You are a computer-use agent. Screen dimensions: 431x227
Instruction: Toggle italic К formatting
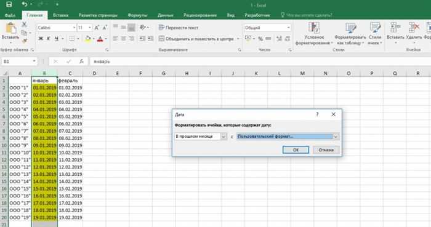point(49,39)
